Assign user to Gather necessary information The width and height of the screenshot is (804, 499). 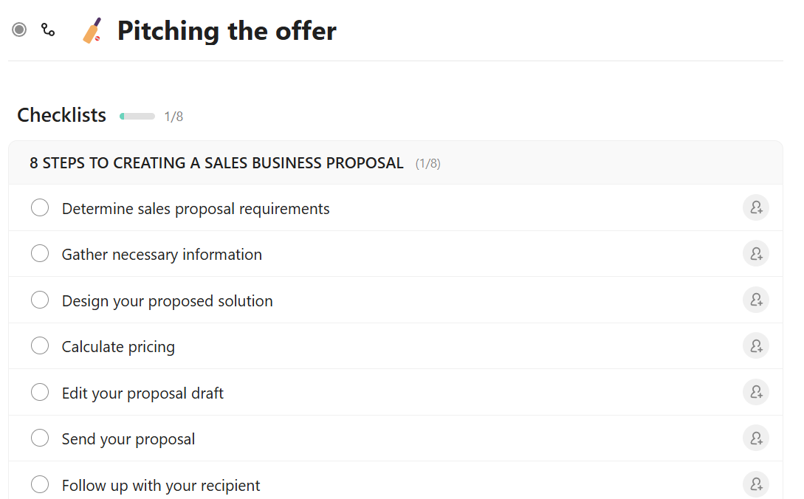click(755, 254)
